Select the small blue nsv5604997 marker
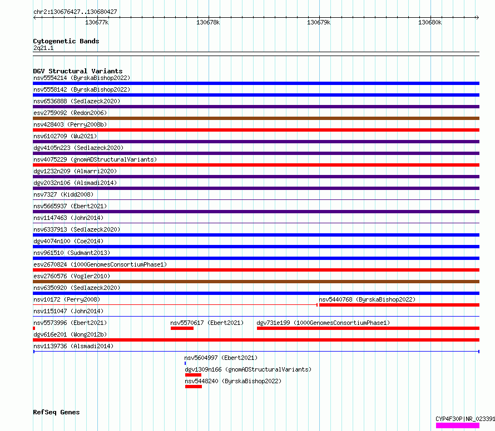The height and width of the screenshot is (431, 495). tap(185, 363)
